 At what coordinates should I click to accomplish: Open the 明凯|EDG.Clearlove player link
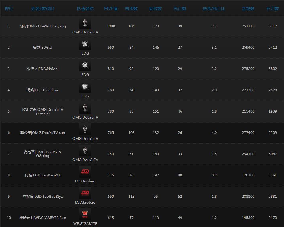(x=43, y=90)
